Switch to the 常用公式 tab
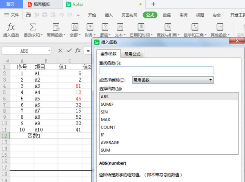The image size is (245, 182). [x=132, y=54]
